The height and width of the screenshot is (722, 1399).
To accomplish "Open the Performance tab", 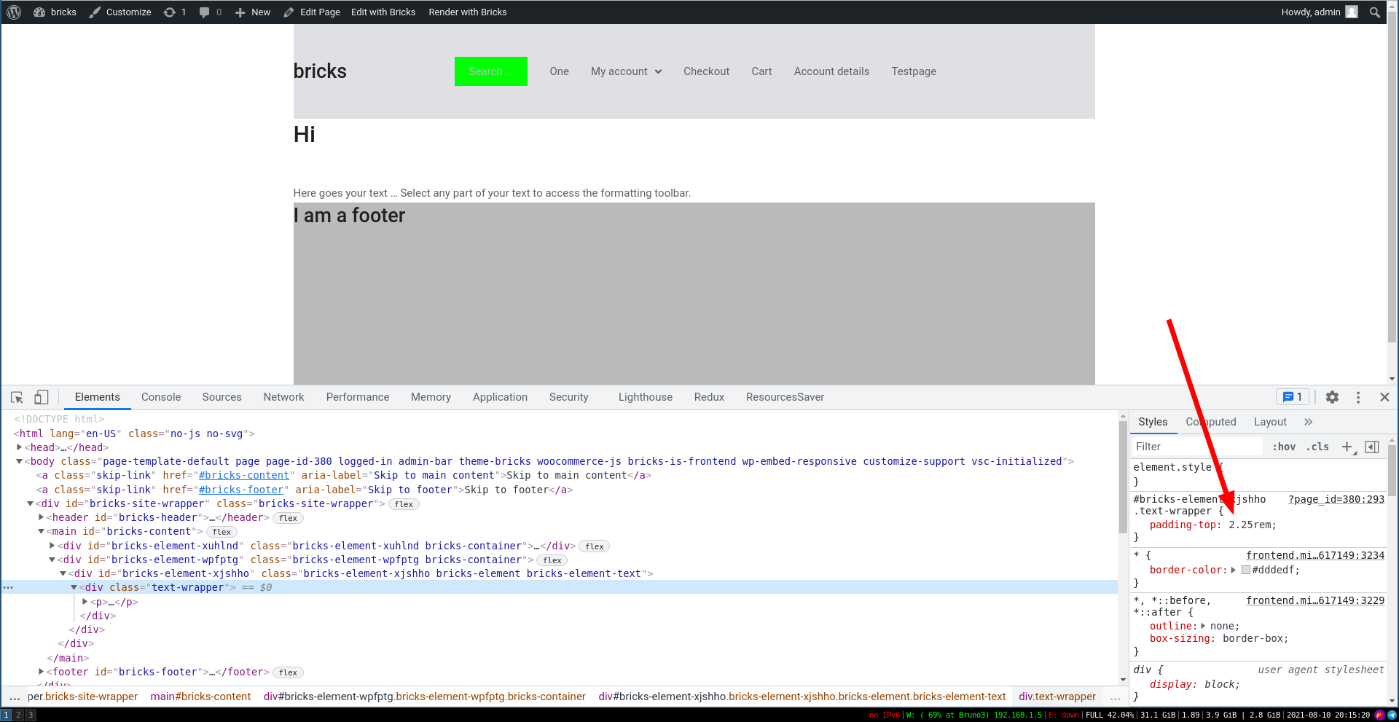I will [358, 397].
